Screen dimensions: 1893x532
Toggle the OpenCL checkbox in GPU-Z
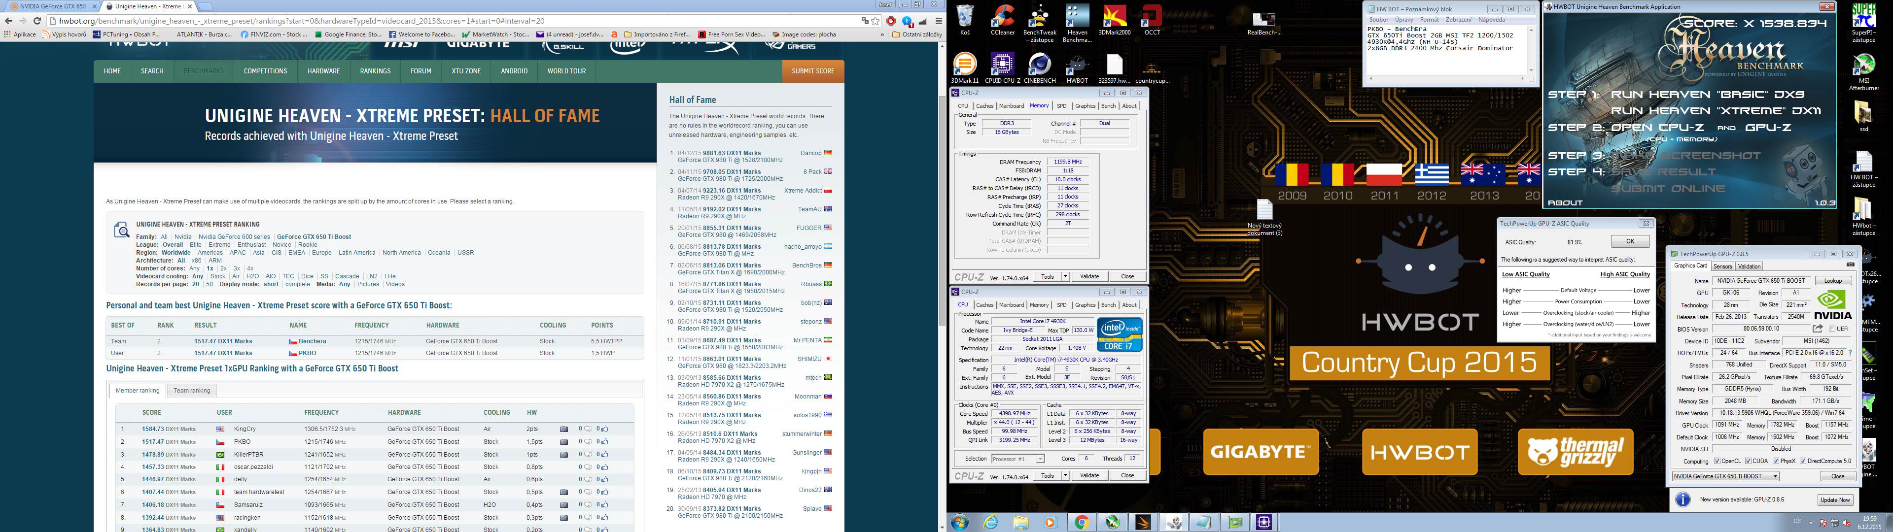[x=1717, y=462]
